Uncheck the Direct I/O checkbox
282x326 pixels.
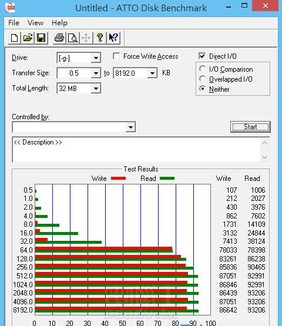[202, 56]
